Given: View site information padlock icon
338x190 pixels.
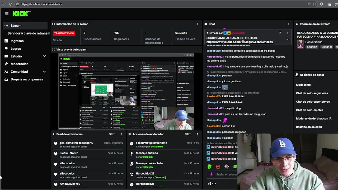Looking at the screenshot, I should click(x=18, y=4).
